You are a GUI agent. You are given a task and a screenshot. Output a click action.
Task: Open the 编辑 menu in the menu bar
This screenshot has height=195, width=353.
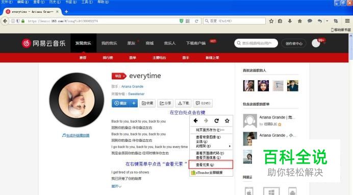pyautogui.click(x=23, y=2)
